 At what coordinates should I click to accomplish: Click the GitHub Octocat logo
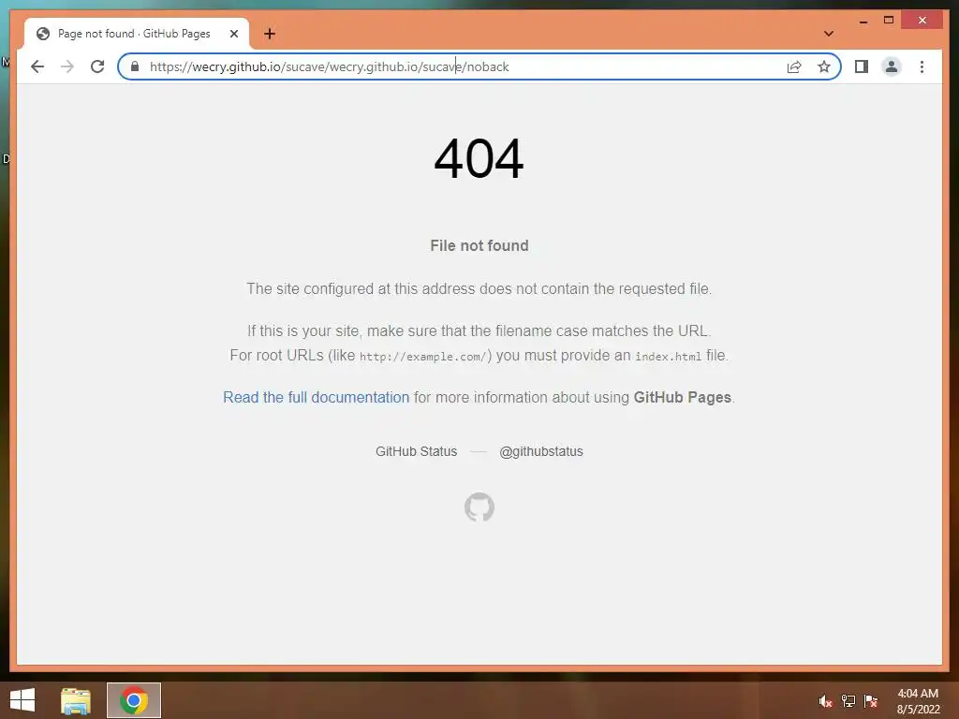point(479,506)
